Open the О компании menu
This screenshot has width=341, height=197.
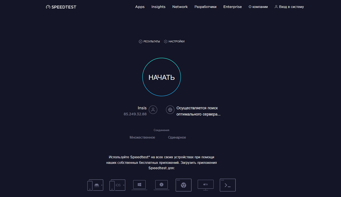pyautogui.click(x=258, y=7)
